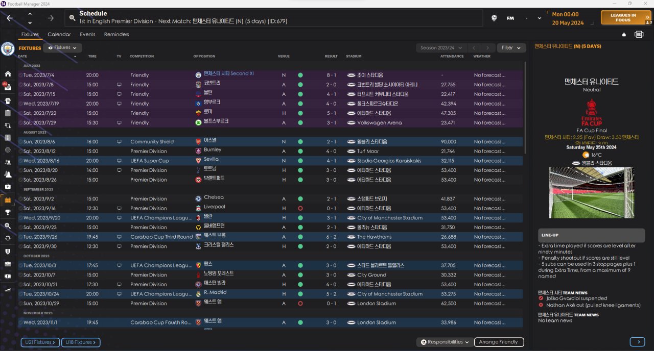This screenshot has width=654, height=351.
Task: Open the Filter dropdown
Action: pos(511,47)
